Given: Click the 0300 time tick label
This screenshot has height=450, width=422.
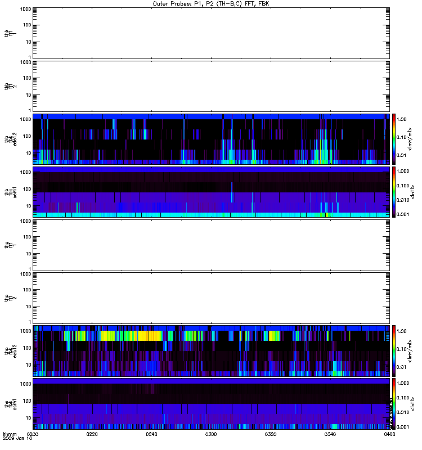Looking at the screenshot, I should 211,434.
